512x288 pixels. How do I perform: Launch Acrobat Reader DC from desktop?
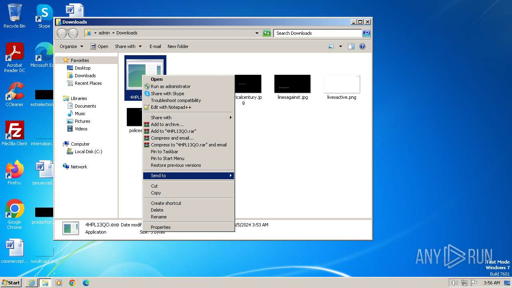pos(14,58)
